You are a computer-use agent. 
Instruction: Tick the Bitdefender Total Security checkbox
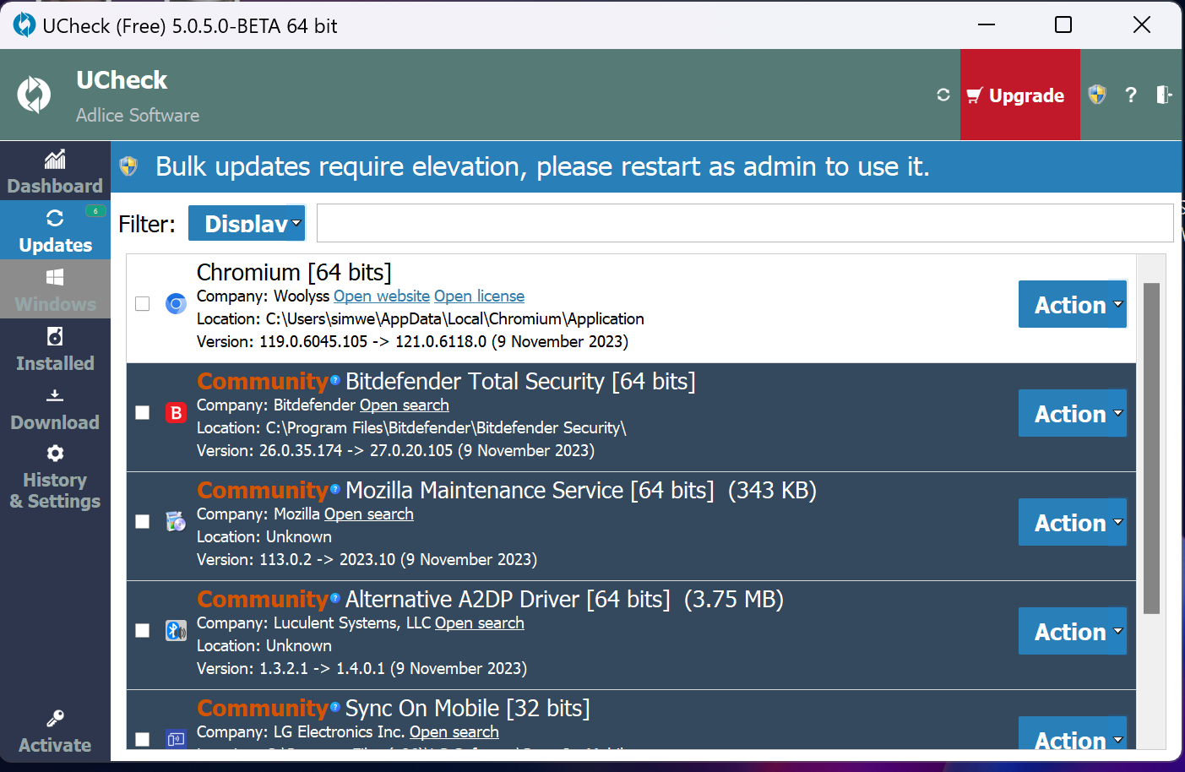tap(143, 413)
